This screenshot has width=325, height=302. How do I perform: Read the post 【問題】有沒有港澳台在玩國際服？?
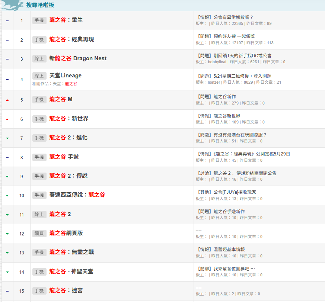(231, 135)
